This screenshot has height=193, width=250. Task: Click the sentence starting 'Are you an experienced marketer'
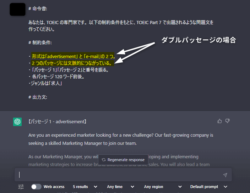click(121, 135)
